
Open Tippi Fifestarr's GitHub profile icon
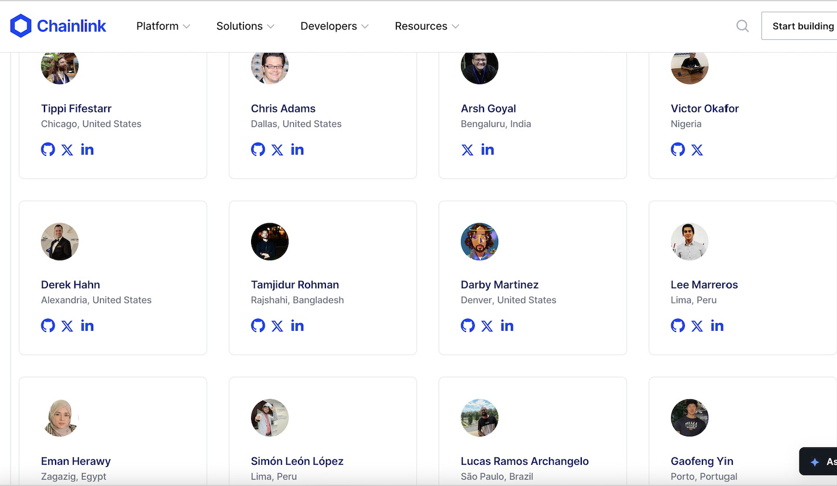pyautogui.click(x=48, y=149)
